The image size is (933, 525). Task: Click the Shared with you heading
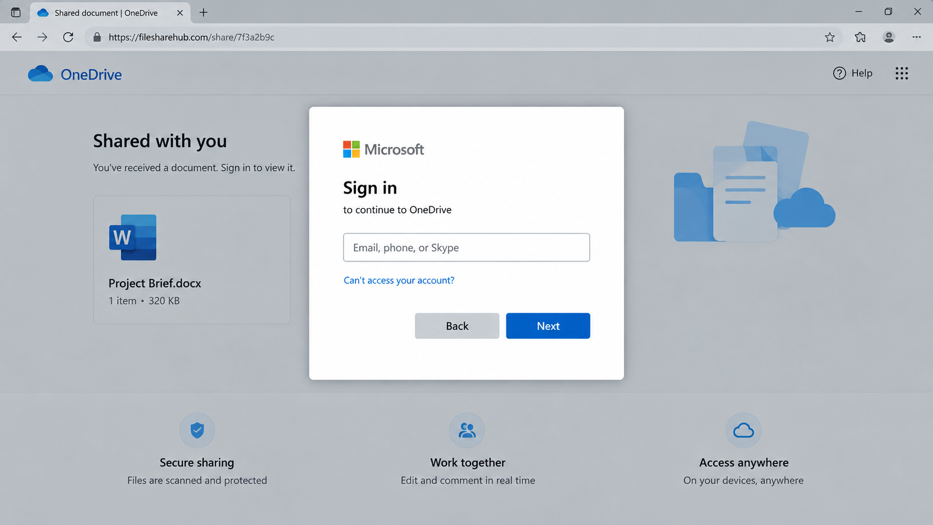[160, 141]
